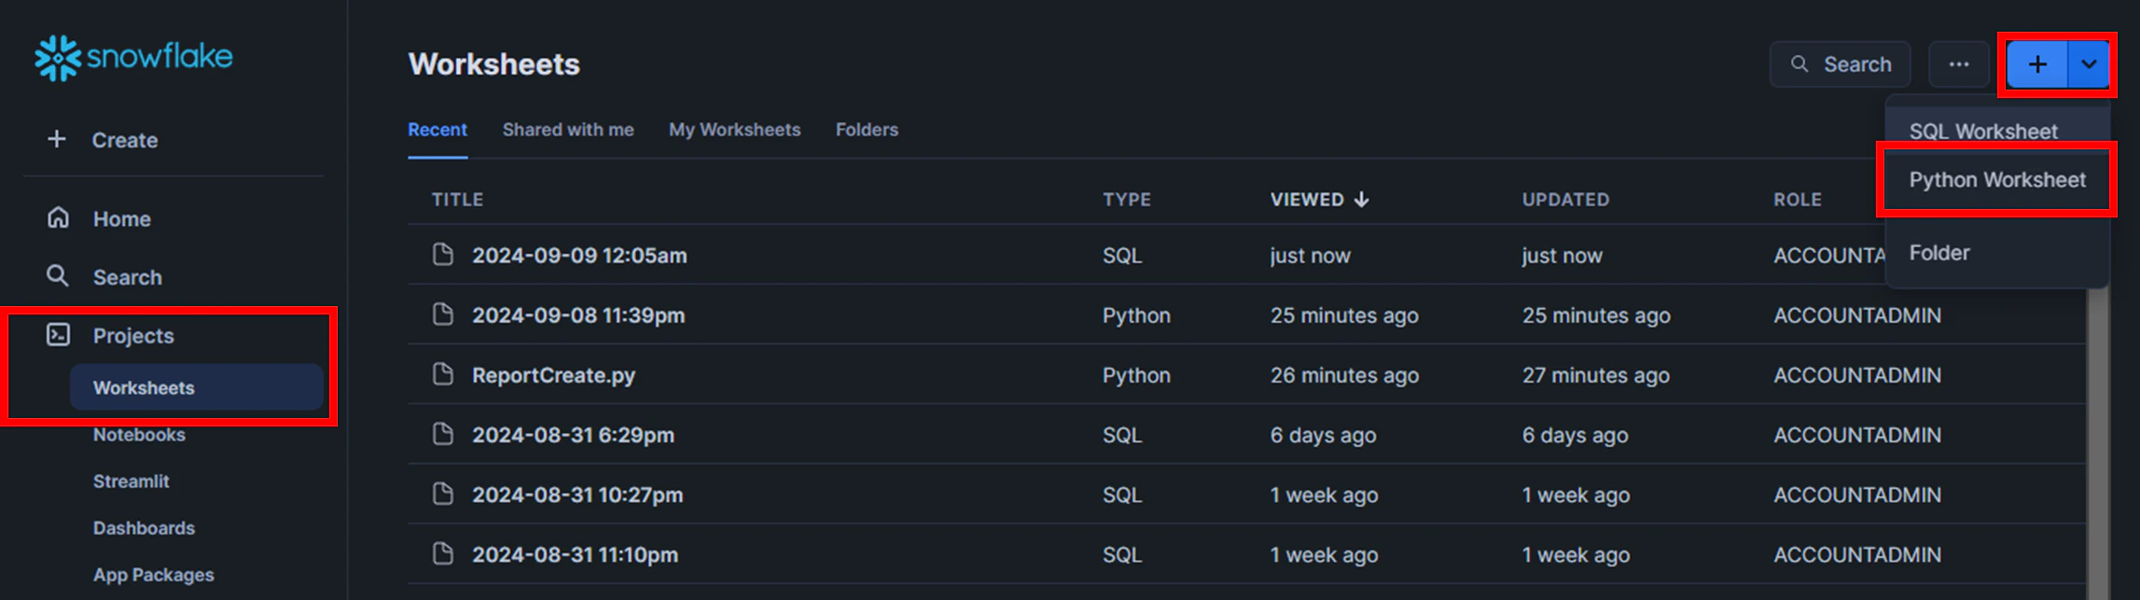Click the Projects terminal icon
Viewport: 2140px width, 600px height.
click(x=58, y=335)
